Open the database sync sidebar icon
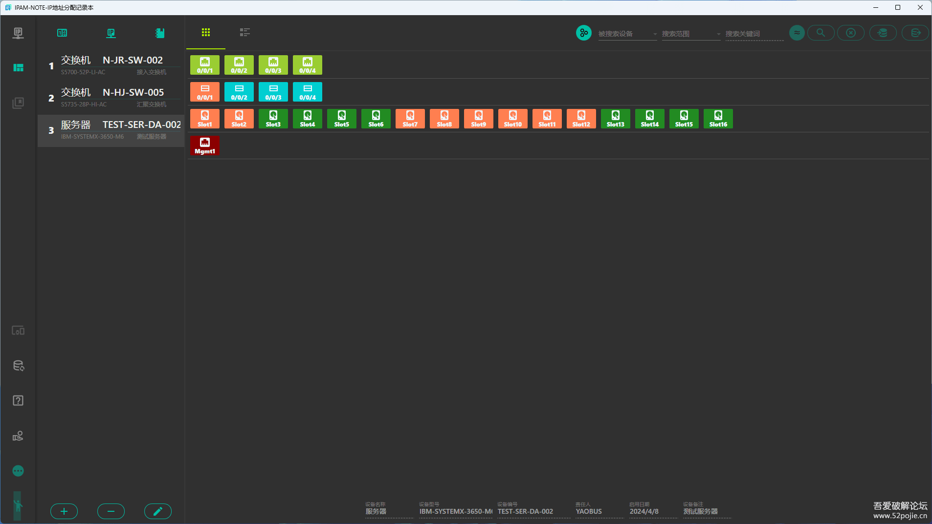 point(18,366)
